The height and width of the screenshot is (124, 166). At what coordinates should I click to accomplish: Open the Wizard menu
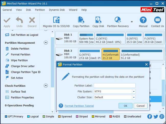(73, 10)
